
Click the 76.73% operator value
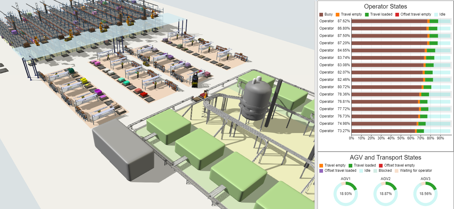pyautogui.click(x=344, y=116)
